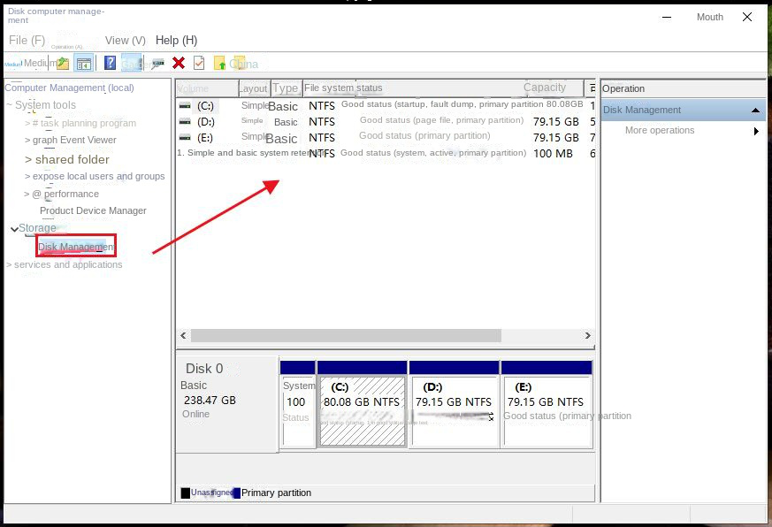Click the blue Help question mark icon

(x=110, y=63)
